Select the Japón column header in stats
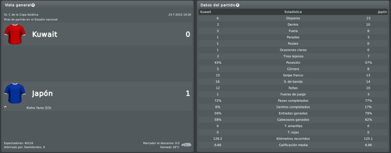Screen dimensions: 391x153 (x=382, y=12)
